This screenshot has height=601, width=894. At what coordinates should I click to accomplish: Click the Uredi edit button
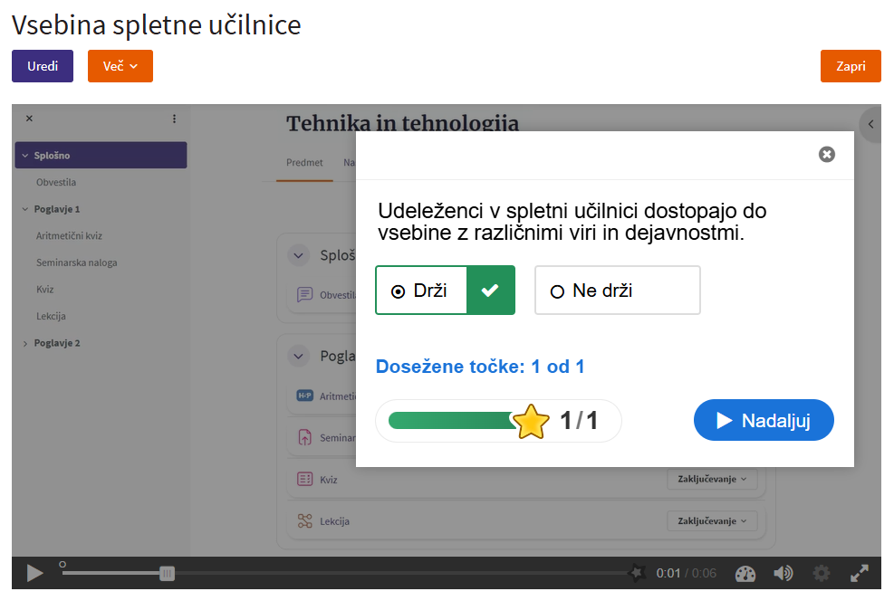pyautogui.click(x=43, y=66)
